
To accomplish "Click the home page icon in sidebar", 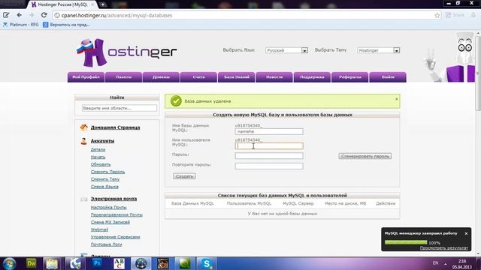I will pos(83,127).
